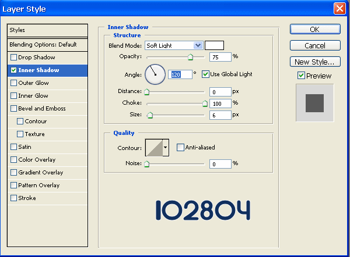Viewport: 350px width, 257px height.
Task: Click the Size slider handle
Action: pyautogui.click(x=150, y=115)
